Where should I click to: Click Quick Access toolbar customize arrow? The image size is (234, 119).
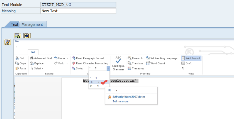(16, 47)
